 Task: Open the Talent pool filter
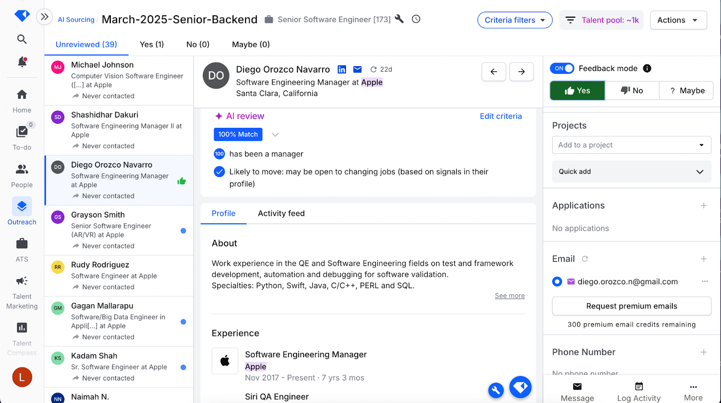(x=602, y=20)
